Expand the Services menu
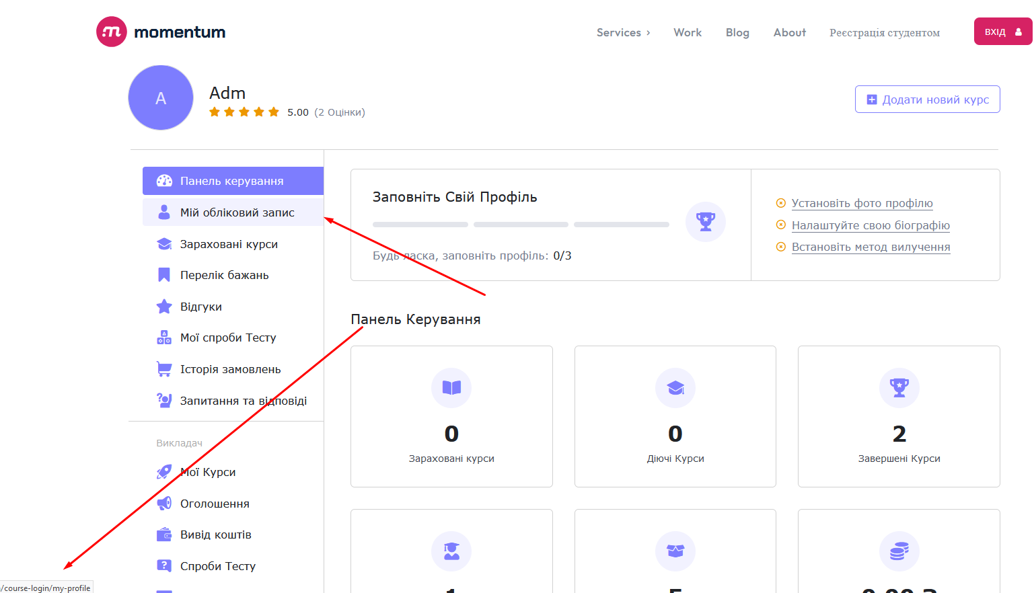Screen dimensions: 1034x593 623,32
